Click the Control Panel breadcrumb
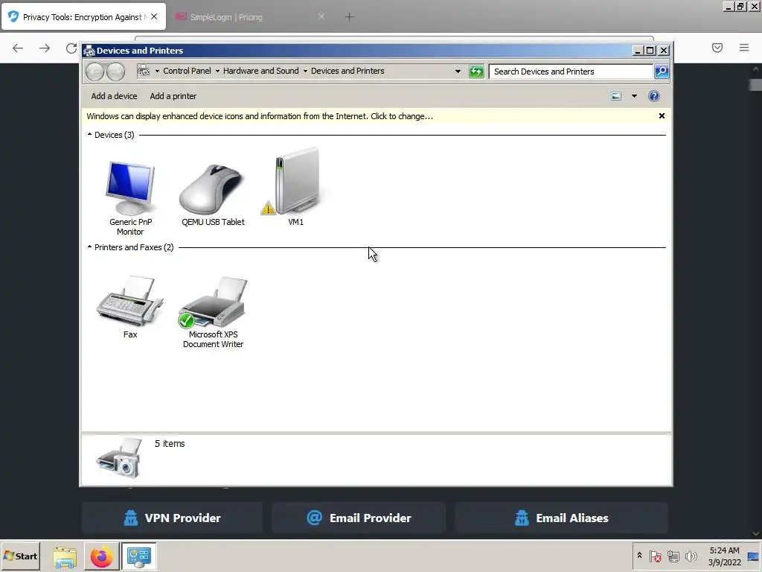 coord(187,71)
